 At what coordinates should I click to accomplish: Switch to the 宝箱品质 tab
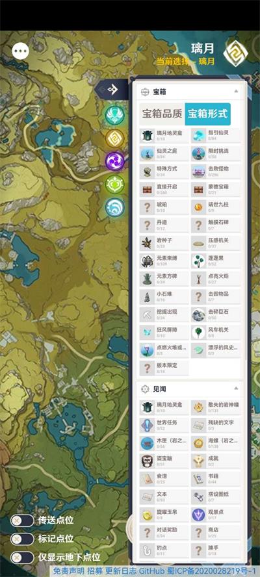162,114
